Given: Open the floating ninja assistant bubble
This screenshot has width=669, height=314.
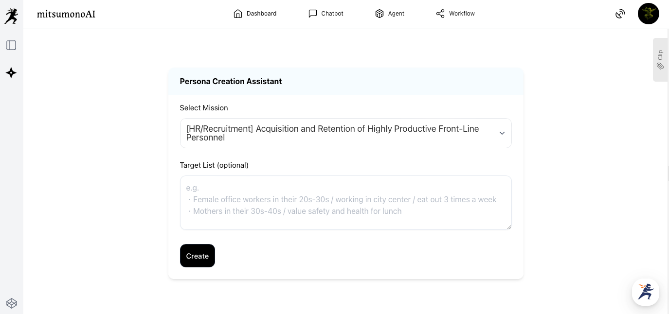Looking at the screenshot, I should point(645,292).
